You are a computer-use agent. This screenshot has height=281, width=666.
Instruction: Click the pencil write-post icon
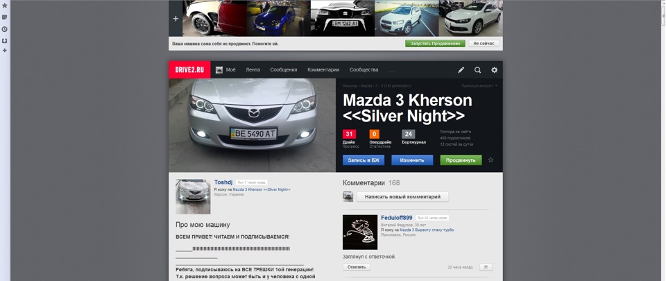(x=461, y=70)
